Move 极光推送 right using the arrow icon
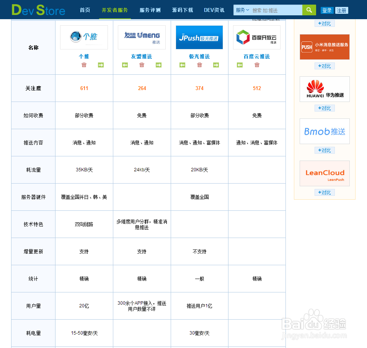Screen dimensions: 367x348 click(216, 65)
